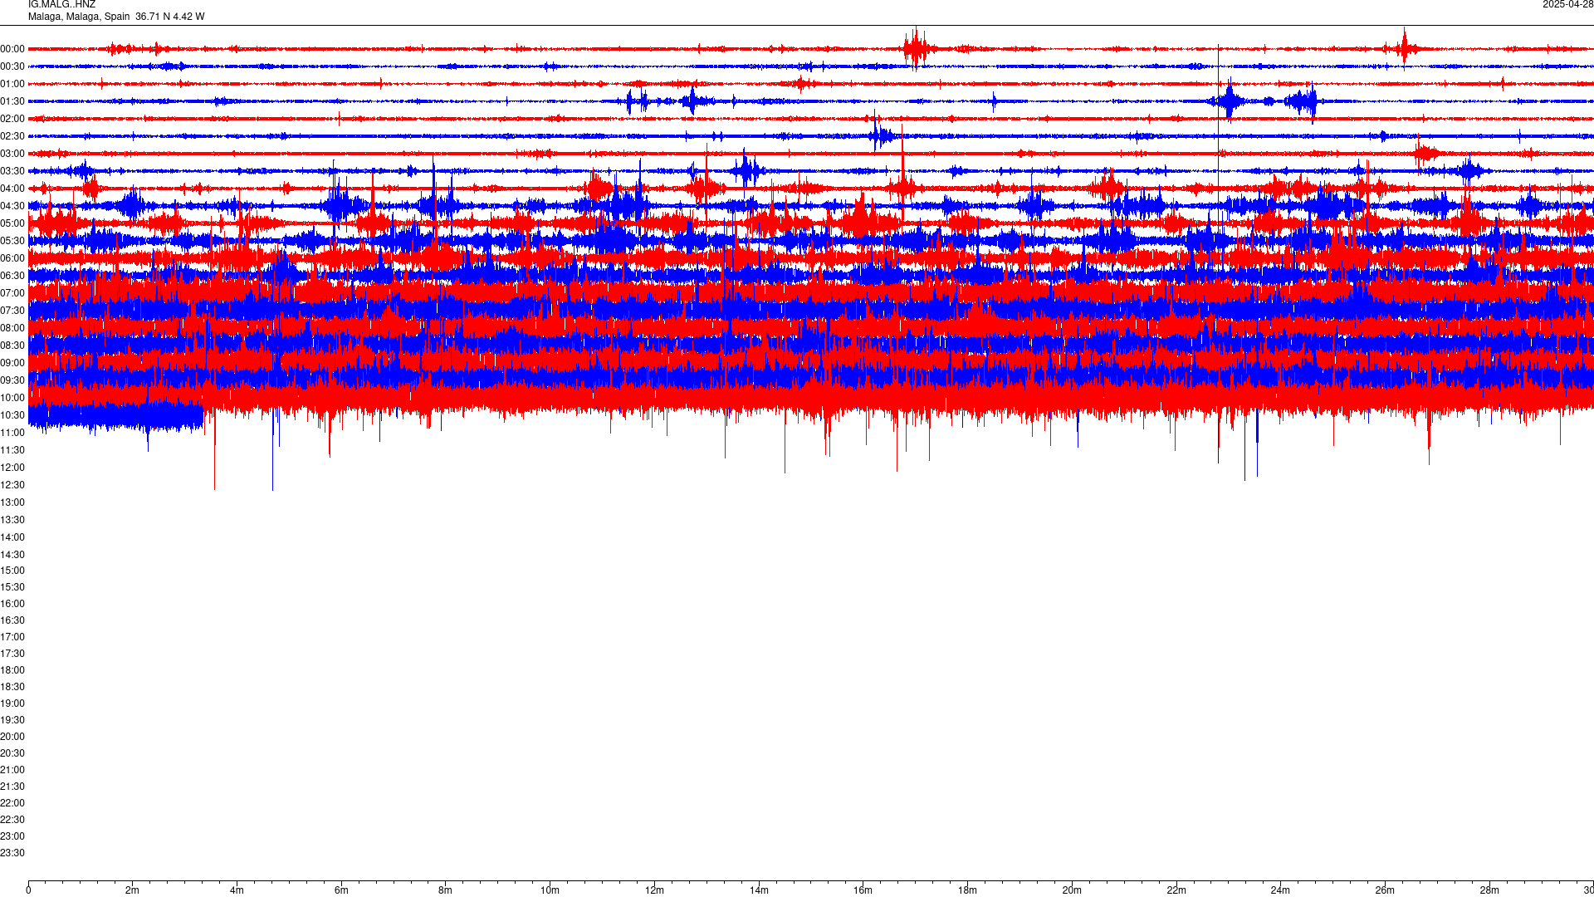Select the 02:00 time row label
The height and width of the screenshot is (897, 1594).
click(x=12, y=119)
